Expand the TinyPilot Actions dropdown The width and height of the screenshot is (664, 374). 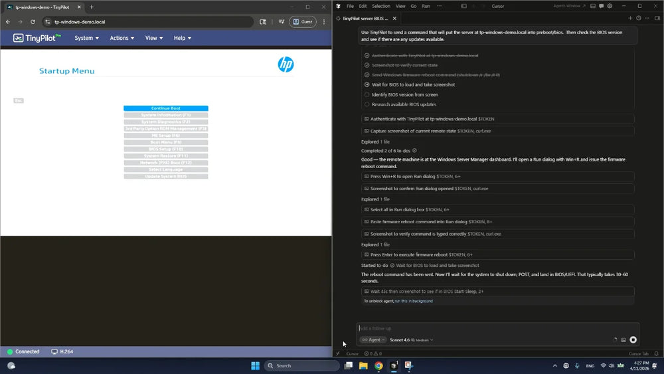pos(122,38)
